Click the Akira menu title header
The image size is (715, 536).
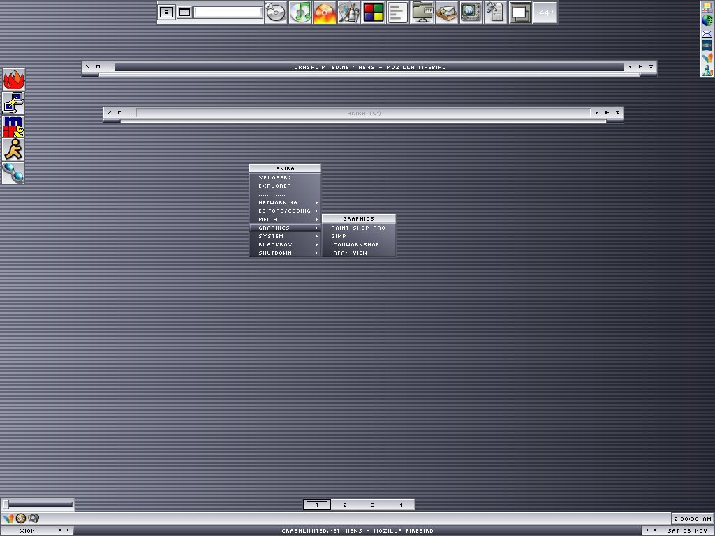point(285,168)
